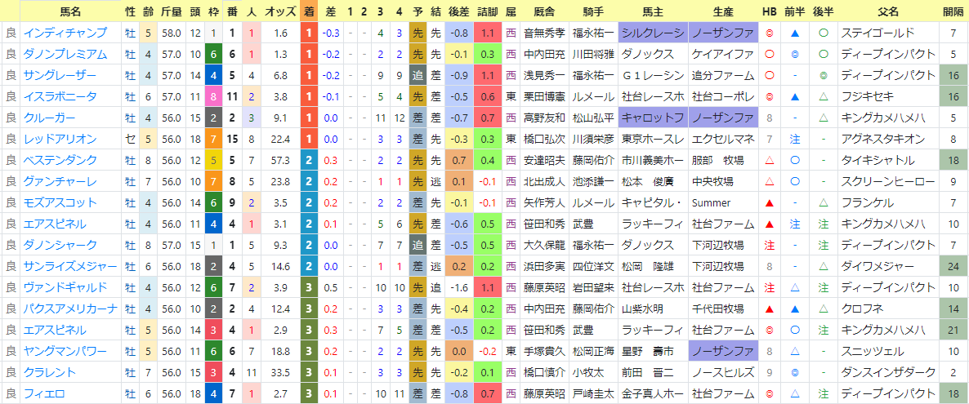Open サンライズメジャー horse link
The width and height of the screenshot is (969, 404).
click(69, 266)
